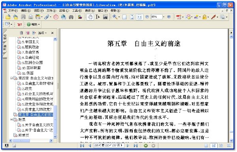This screenshot has width=237, height=152.
Task: Click the Create PDF toolbar icon
Action: 179,17
